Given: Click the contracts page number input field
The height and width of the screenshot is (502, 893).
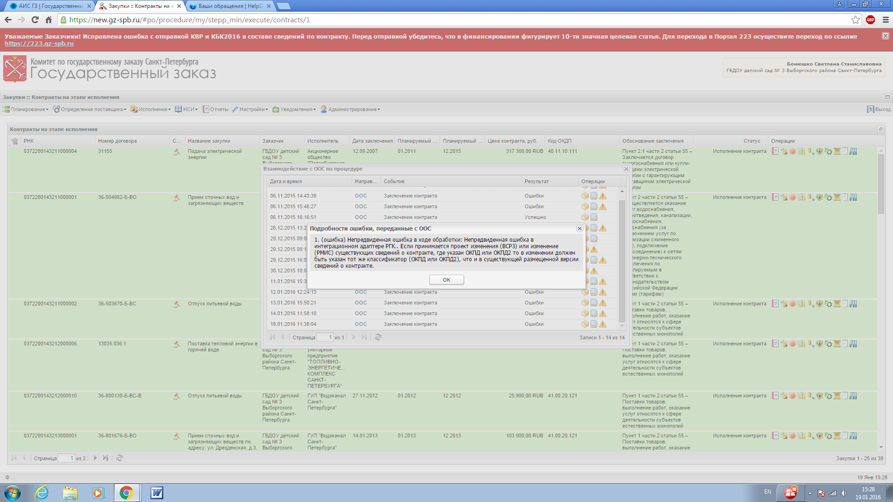Looking at the screenshot, I should tap(66, 458).
